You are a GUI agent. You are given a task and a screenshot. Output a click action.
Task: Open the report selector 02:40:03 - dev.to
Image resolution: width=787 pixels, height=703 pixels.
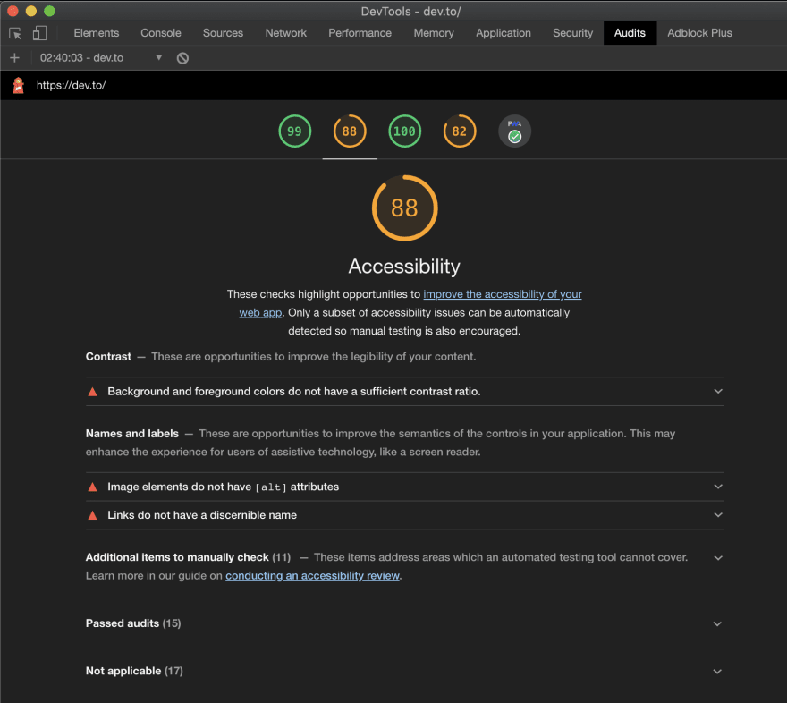(x=101, y=58)
